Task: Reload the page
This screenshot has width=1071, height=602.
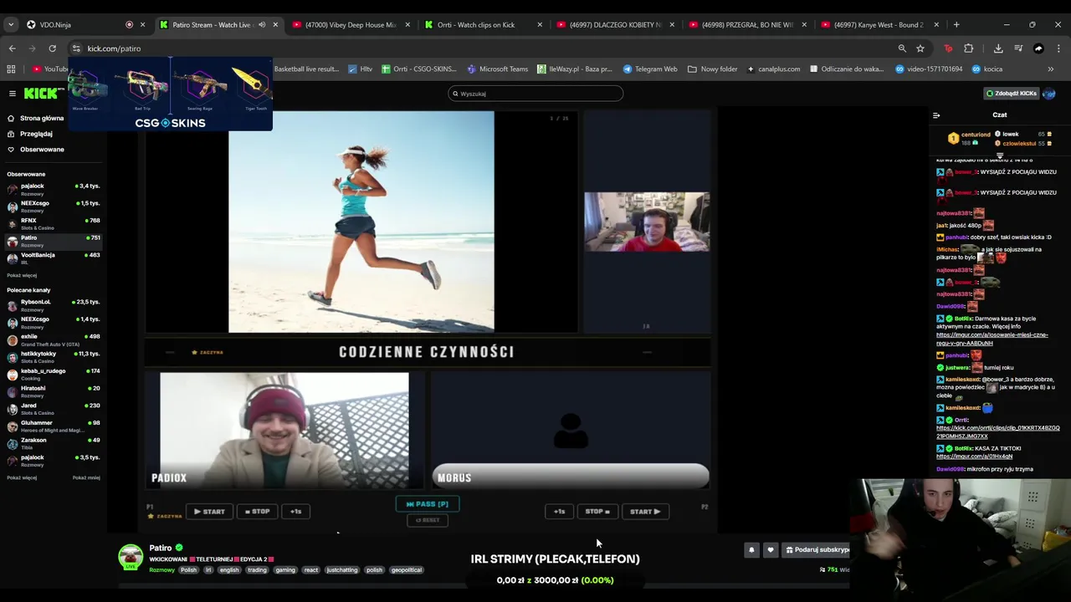Action: (52, 48)
